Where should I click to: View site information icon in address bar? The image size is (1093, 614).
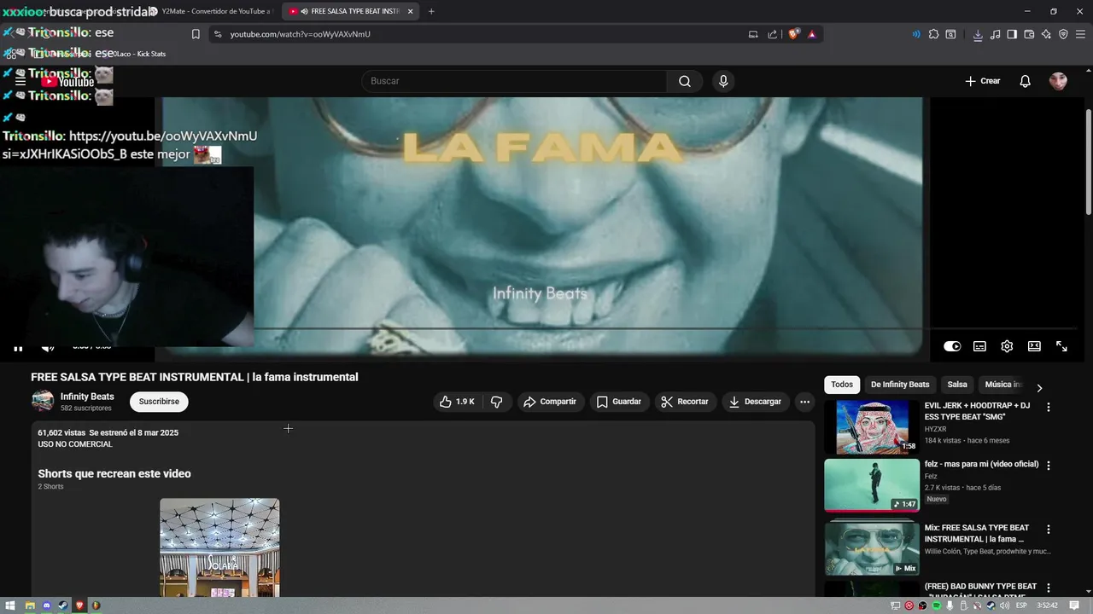[x=218, y=34]
